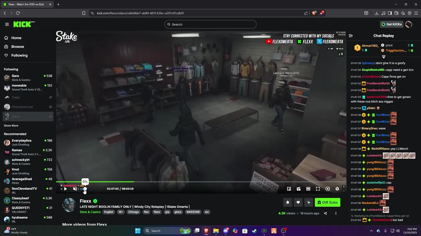Screen dimensions: 421x236
Task: Open EverydayAva's recommended channel
Action: point(28,142)
